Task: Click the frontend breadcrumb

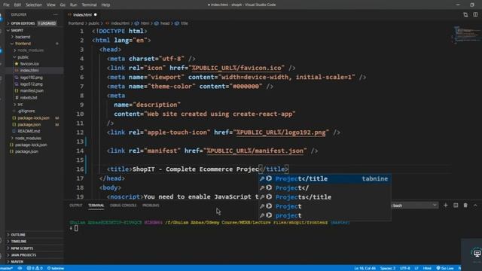Action: click(x=75, y=23)
